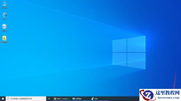Select the Network desktop icon
The height and width of the screenshot is (101, 181).
5,16
